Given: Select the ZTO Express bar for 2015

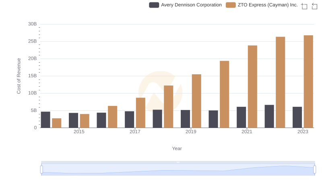Looking at the screenshot, I should click(x=85, y=121).
